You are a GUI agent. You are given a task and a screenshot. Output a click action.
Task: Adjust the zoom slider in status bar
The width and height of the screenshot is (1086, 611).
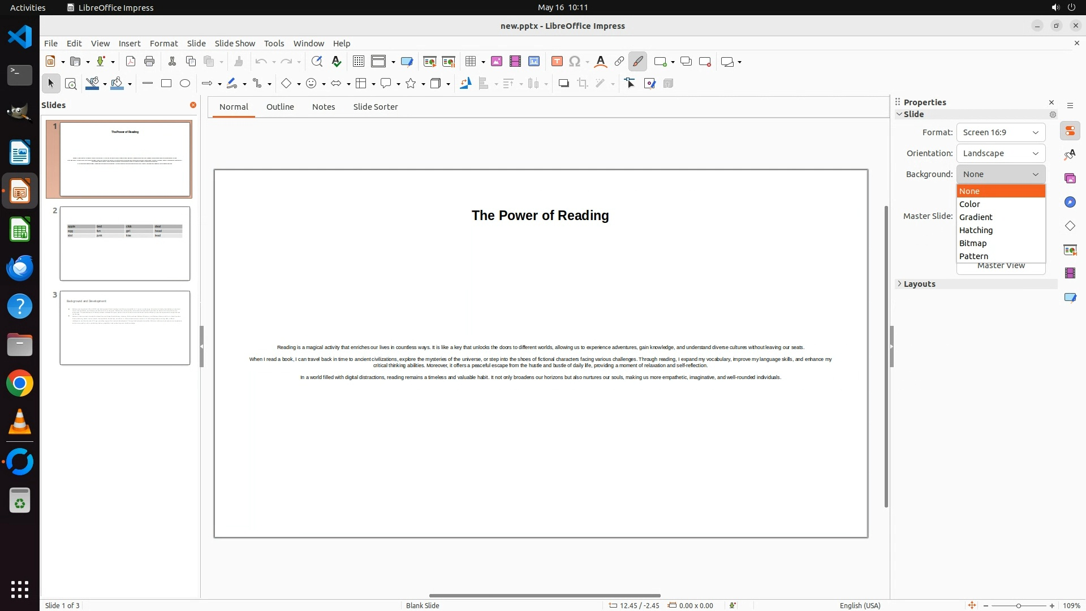tap(1019, 606)
